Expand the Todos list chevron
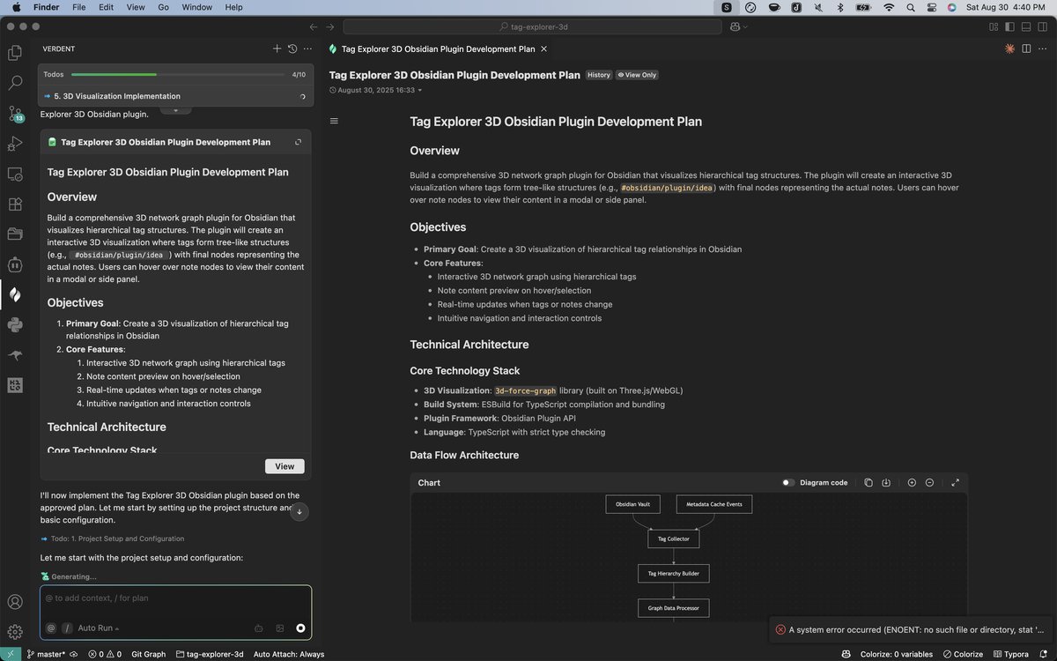This screenshot has height=661, width=1057. (175, 110)
